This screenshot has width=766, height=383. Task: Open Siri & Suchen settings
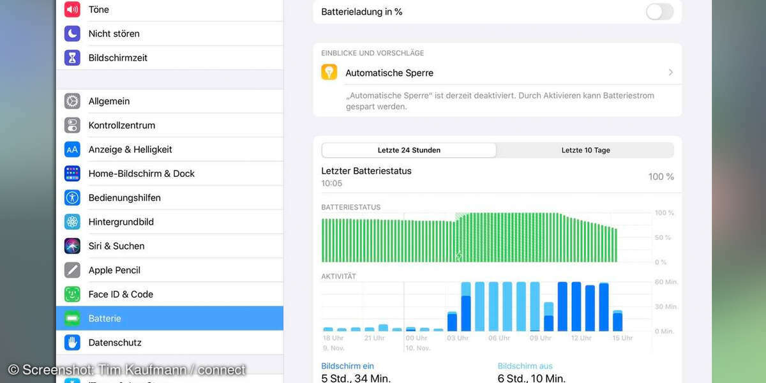click(170, 246)
